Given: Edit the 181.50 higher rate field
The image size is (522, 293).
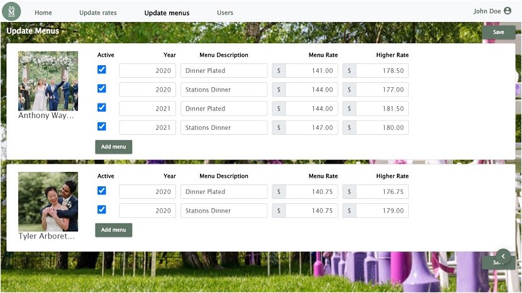Looking at the screenshot, I should [382, 109].
